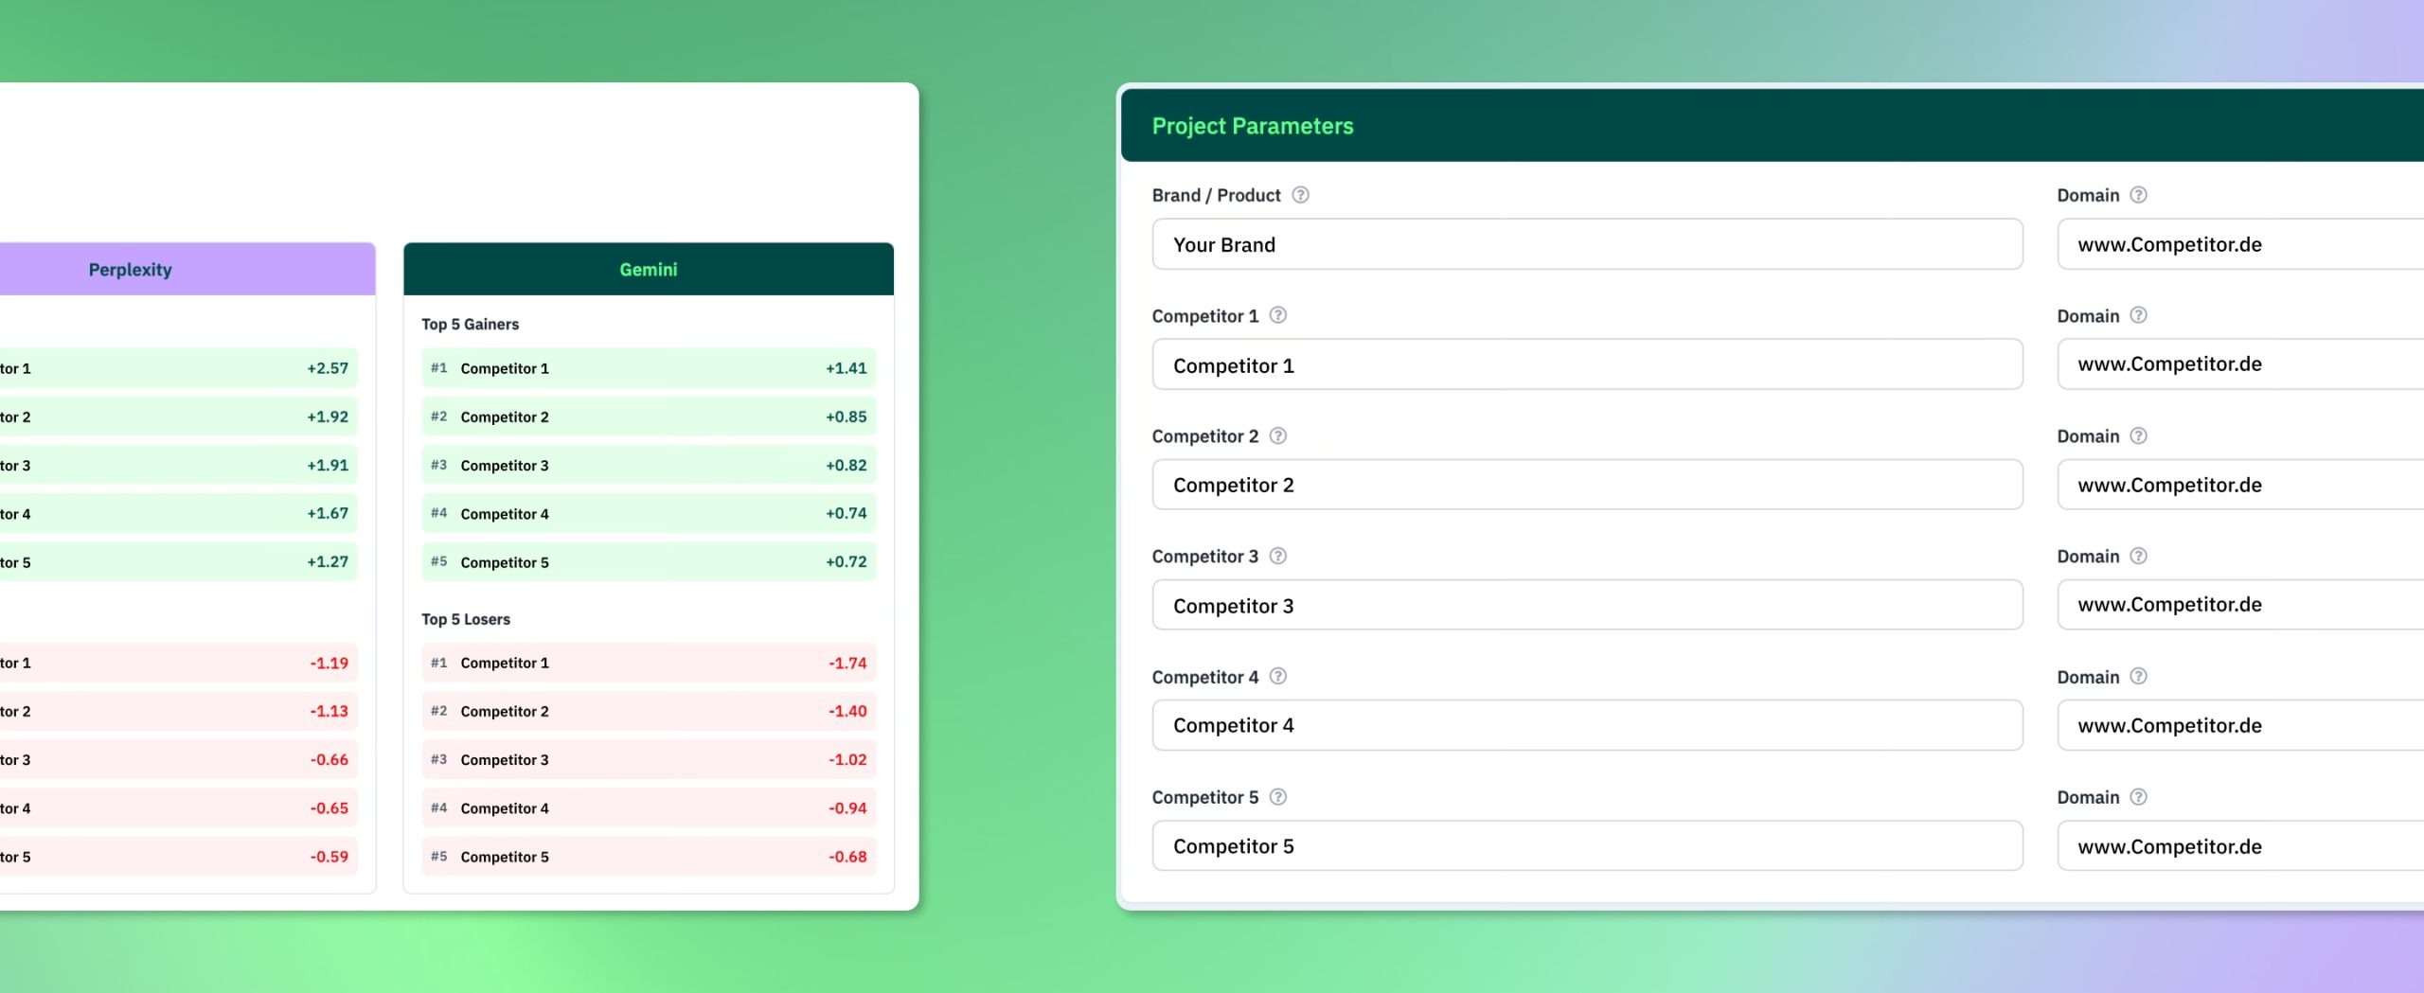Click help icon beside Competitor 5 label
Viewport: 2424px width, 993px height.
point(1277,797)
